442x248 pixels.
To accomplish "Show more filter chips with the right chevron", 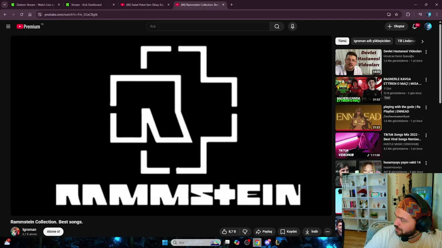I will click(422, 41).
